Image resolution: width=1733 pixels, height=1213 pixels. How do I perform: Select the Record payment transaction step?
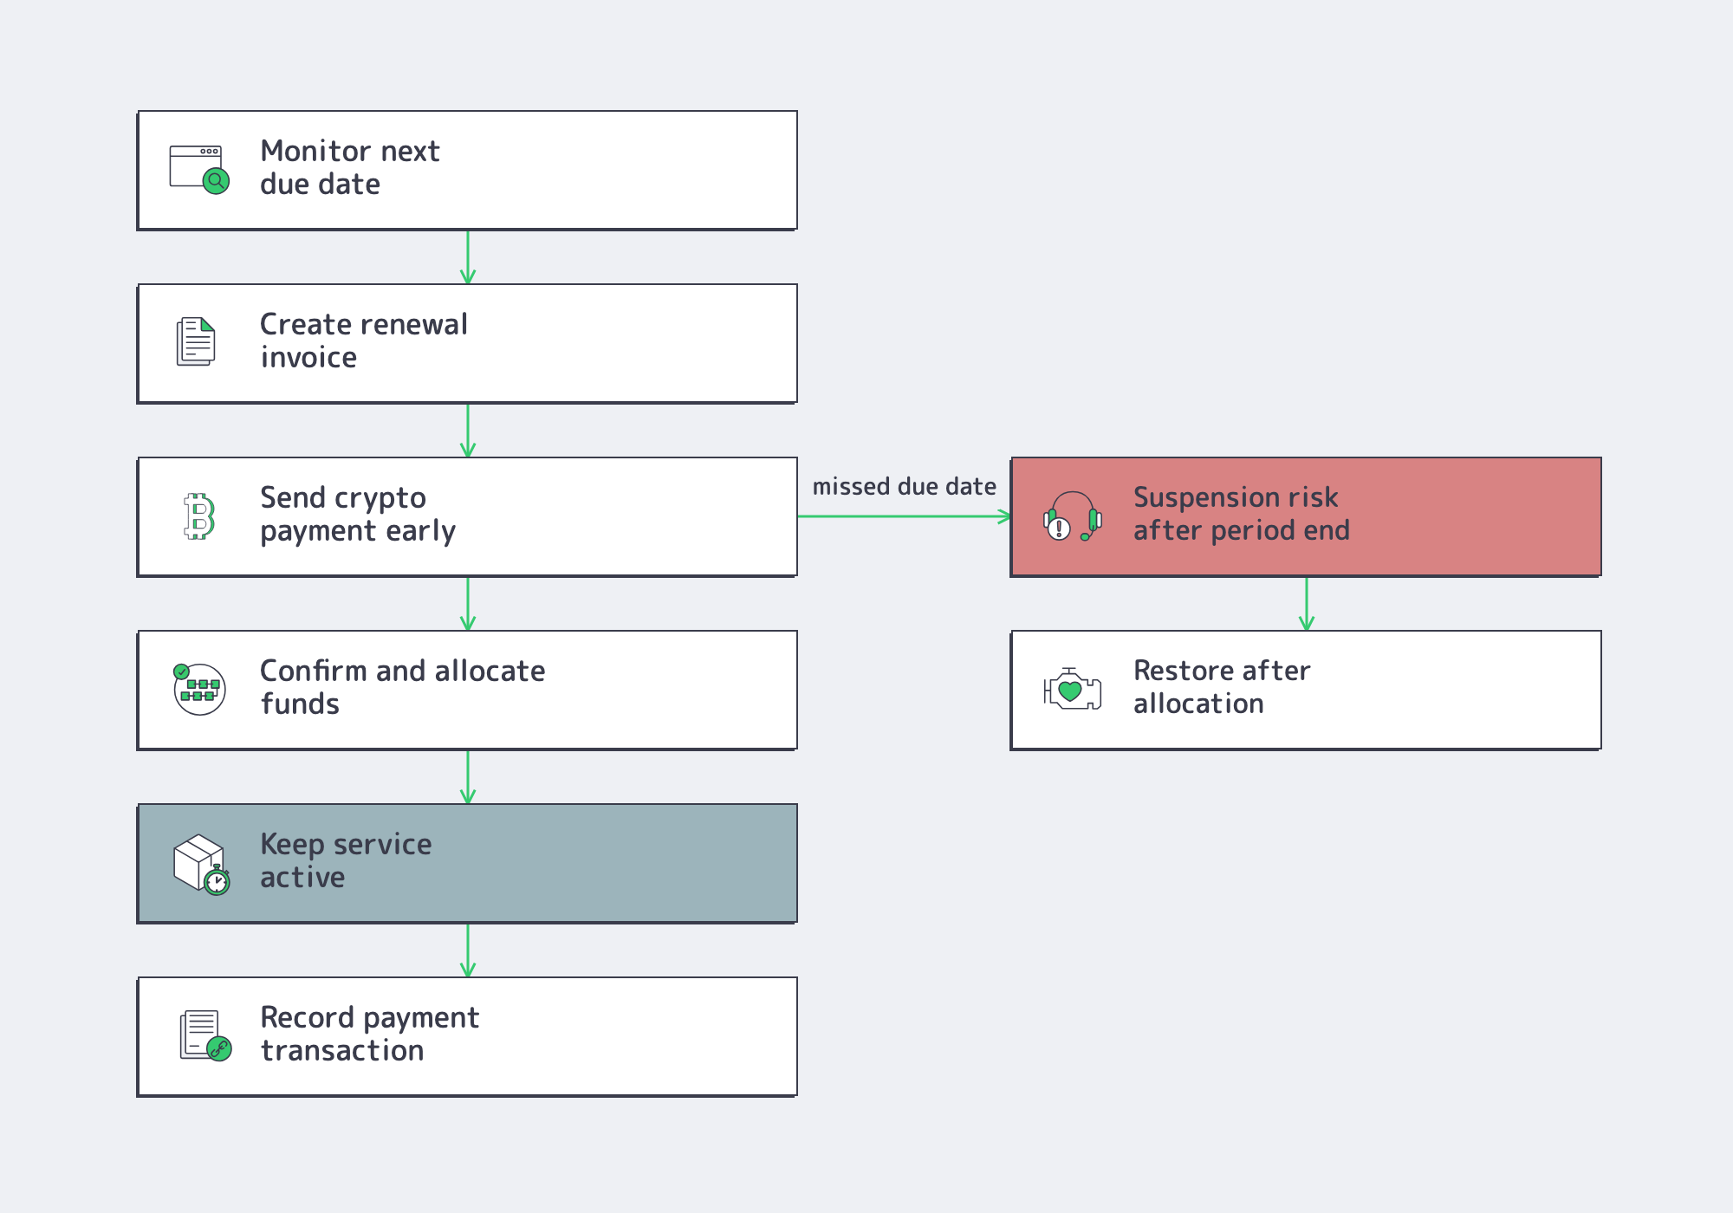tap(467, 1036)
